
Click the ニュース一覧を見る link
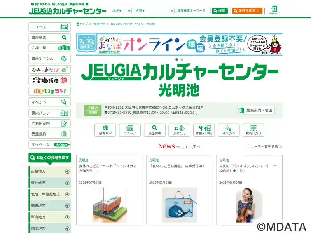pos(264,147)
